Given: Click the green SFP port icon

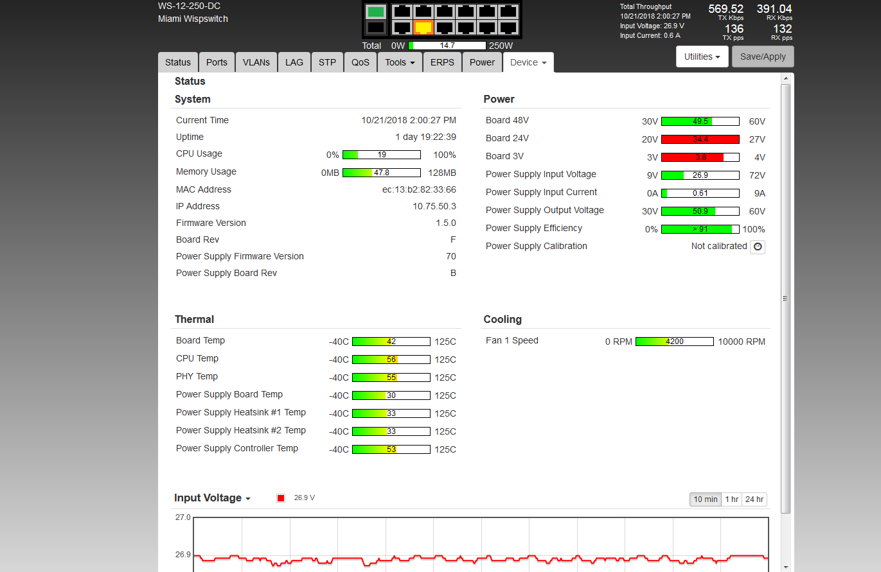Looking at the screenshot, I should [x=376, y=12].
